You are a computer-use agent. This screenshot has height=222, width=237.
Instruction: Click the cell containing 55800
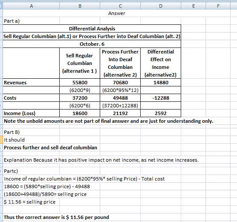point(80,83)
